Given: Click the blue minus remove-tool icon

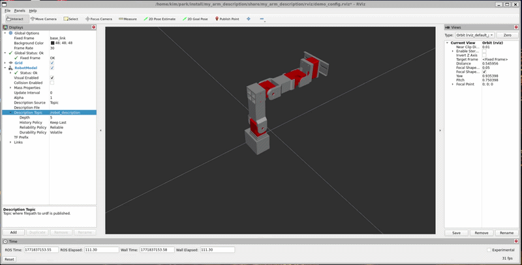Looking at the screenshot, I should point(262,19).
